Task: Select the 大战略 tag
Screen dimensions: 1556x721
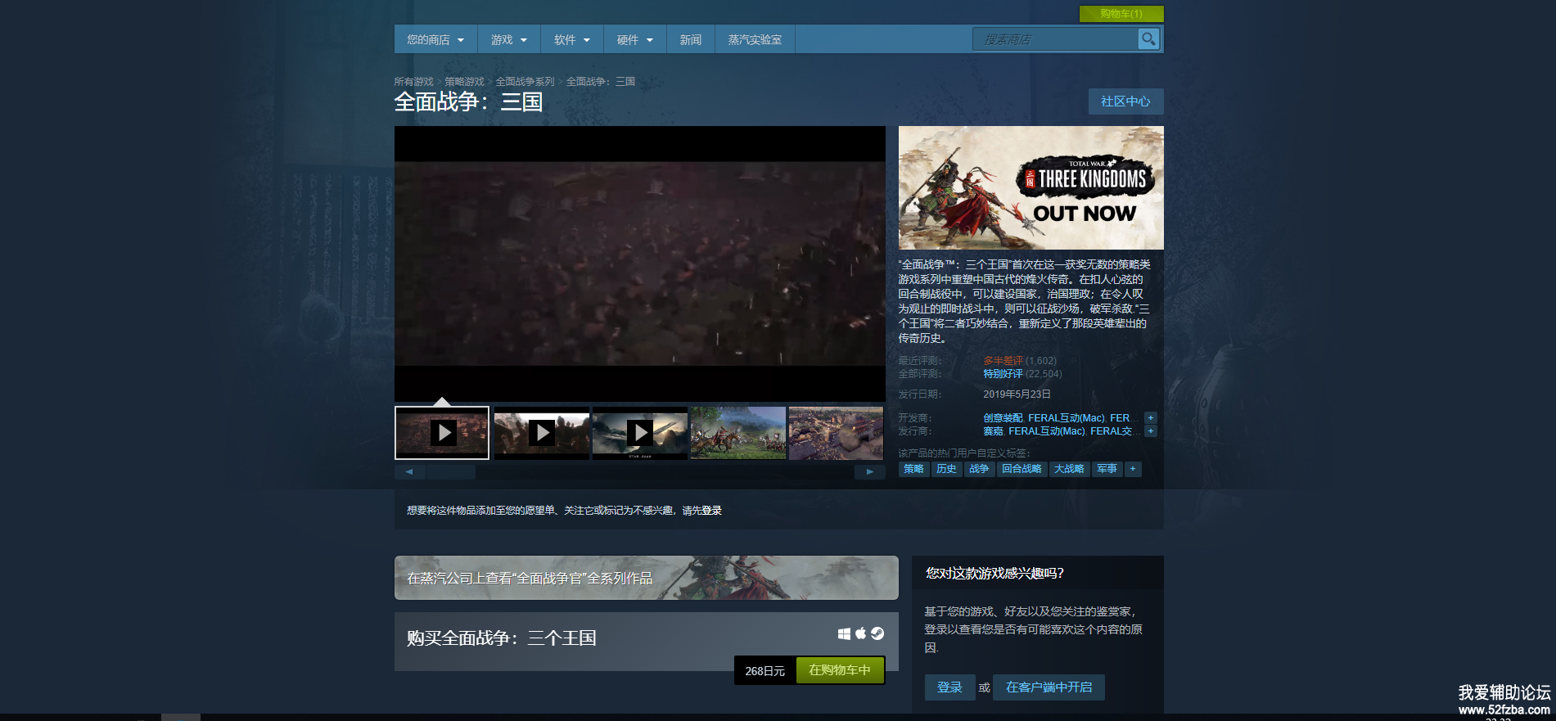Action: pos(1069,469)
